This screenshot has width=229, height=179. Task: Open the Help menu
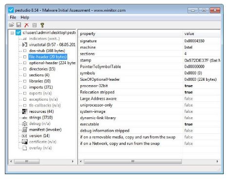[25, 18]
